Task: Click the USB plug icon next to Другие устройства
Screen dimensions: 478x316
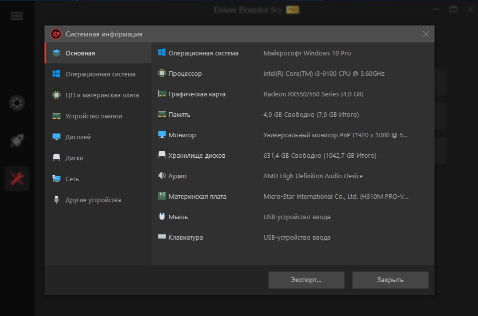Action: (x=56, y=199)
